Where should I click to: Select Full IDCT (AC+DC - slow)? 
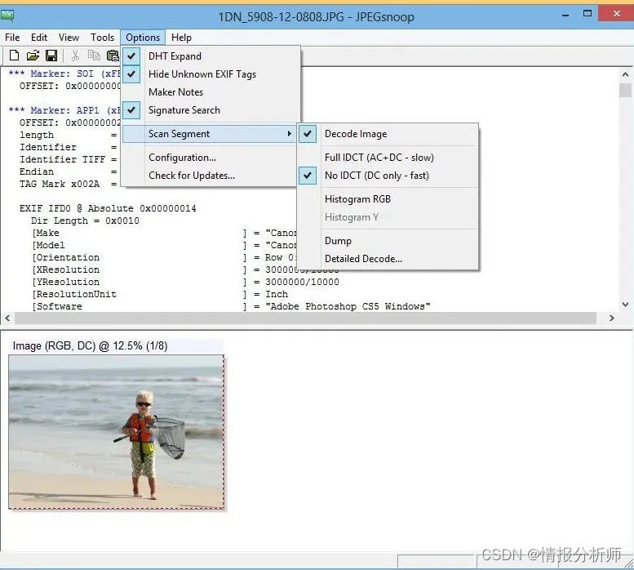[x=388, y=158]
